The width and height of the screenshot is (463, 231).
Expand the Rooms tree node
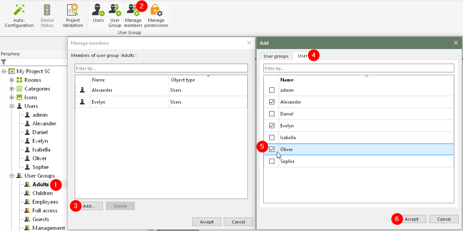(12, 80)
